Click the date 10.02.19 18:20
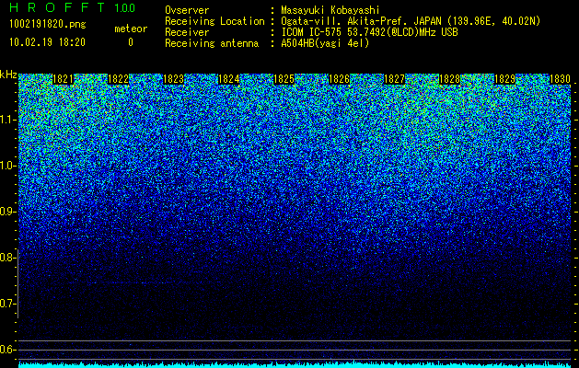This screenshot has height=368, width=579. (x=48, y=42)
